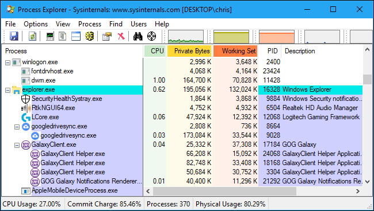Open the Users menu
Viewport: 374px width, 211px height.
pyautogui.click(x=139, y=24)
